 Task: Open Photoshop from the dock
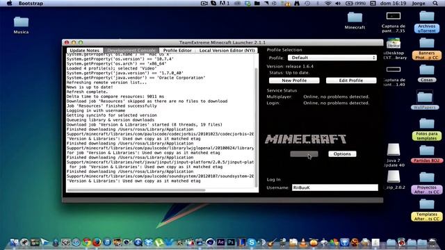tap(231, 242)
